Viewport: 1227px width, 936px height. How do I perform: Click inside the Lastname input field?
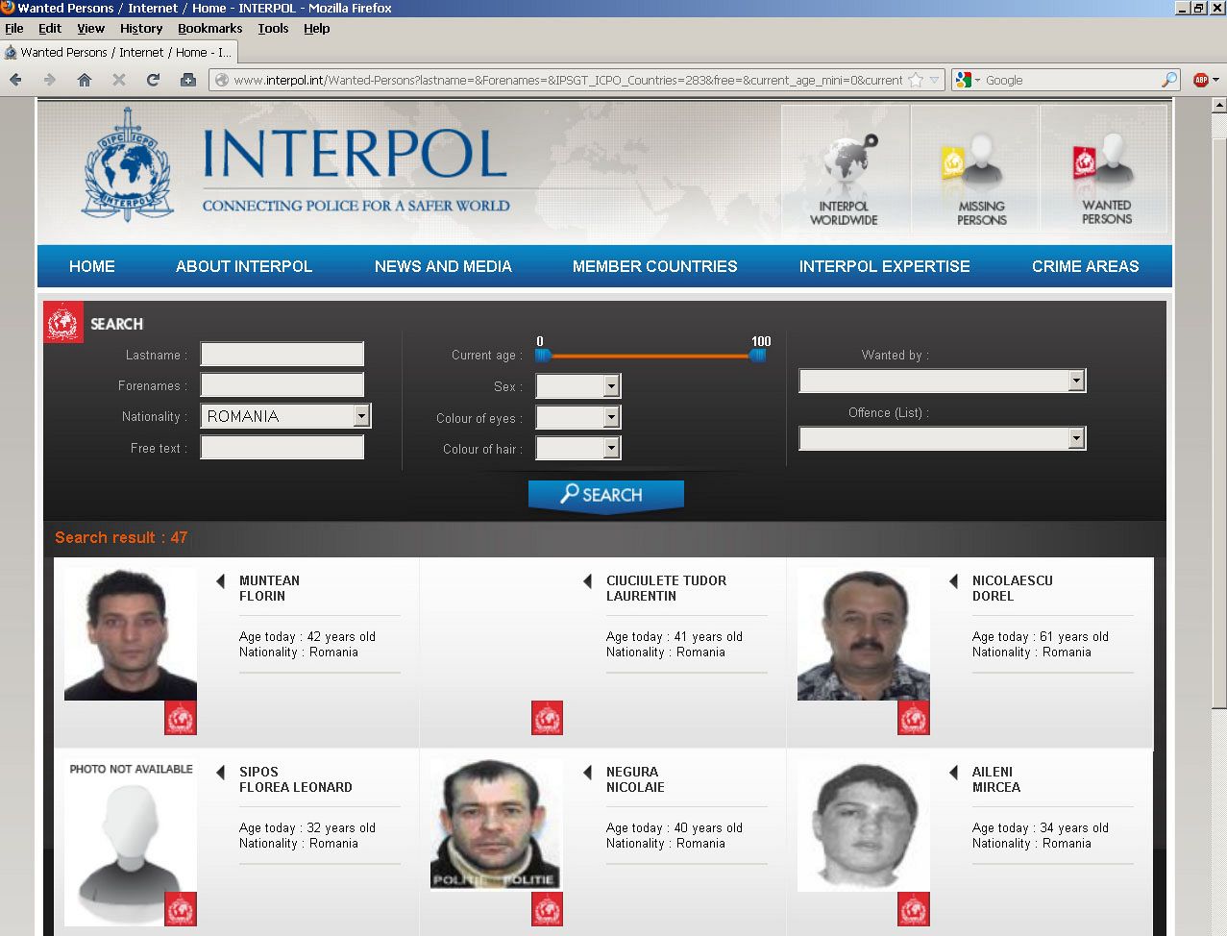(x=281, y=354)
